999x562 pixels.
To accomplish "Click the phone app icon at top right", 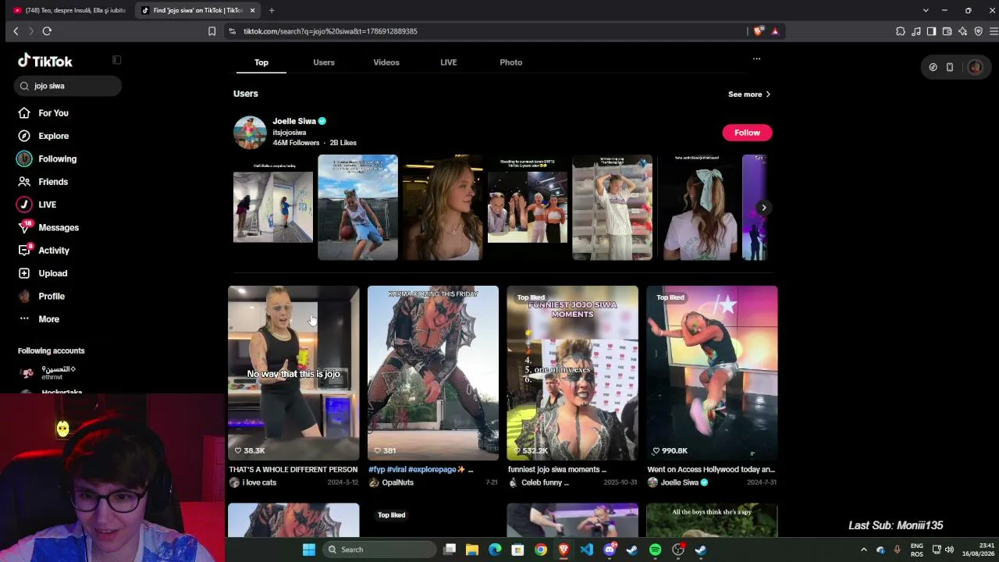I will click(950, 67).
